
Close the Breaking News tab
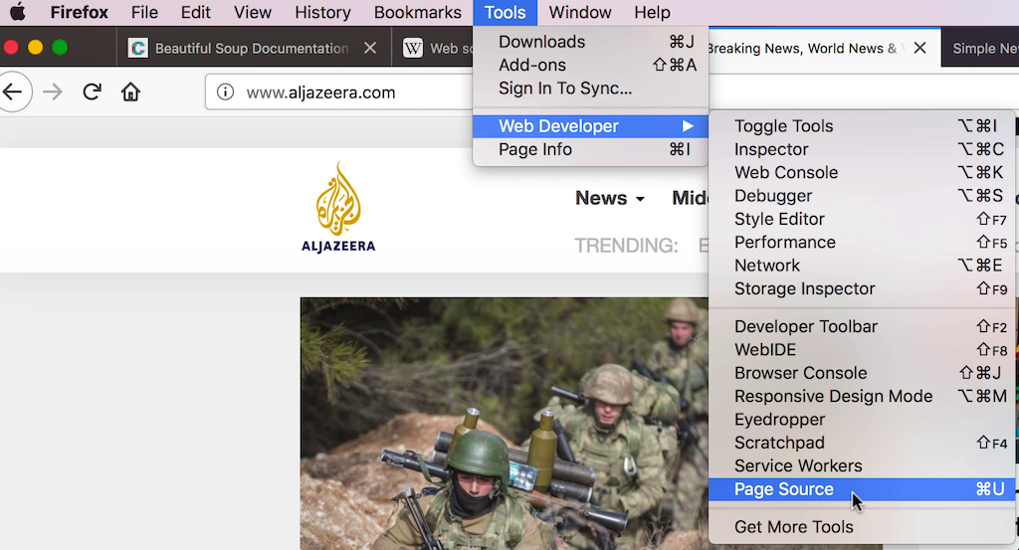tap(920, 48)
